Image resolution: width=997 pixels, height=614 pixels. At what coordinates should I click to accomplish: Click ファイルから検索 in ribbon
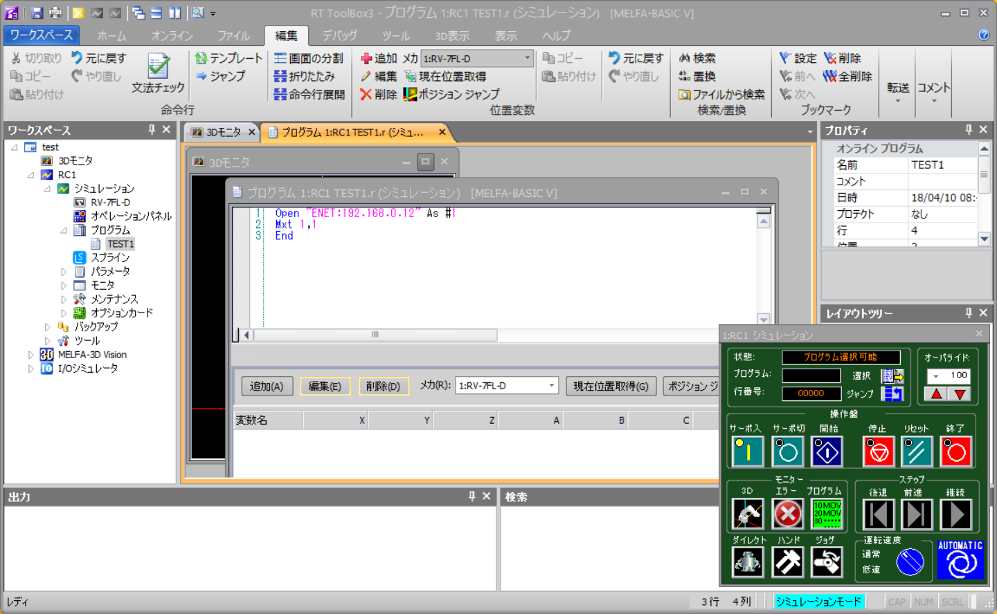721,94
